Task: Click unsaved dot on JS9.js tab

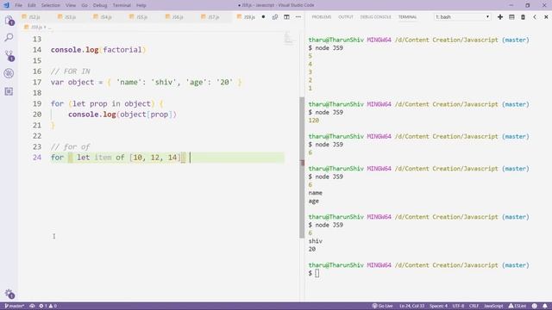Action: 263,17
